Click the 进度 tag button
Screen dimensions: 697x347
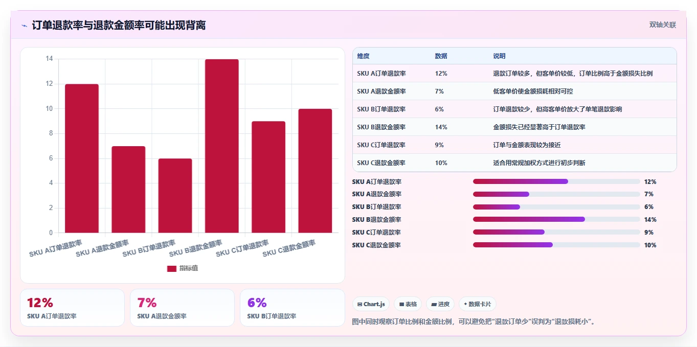tap(440, 304)
